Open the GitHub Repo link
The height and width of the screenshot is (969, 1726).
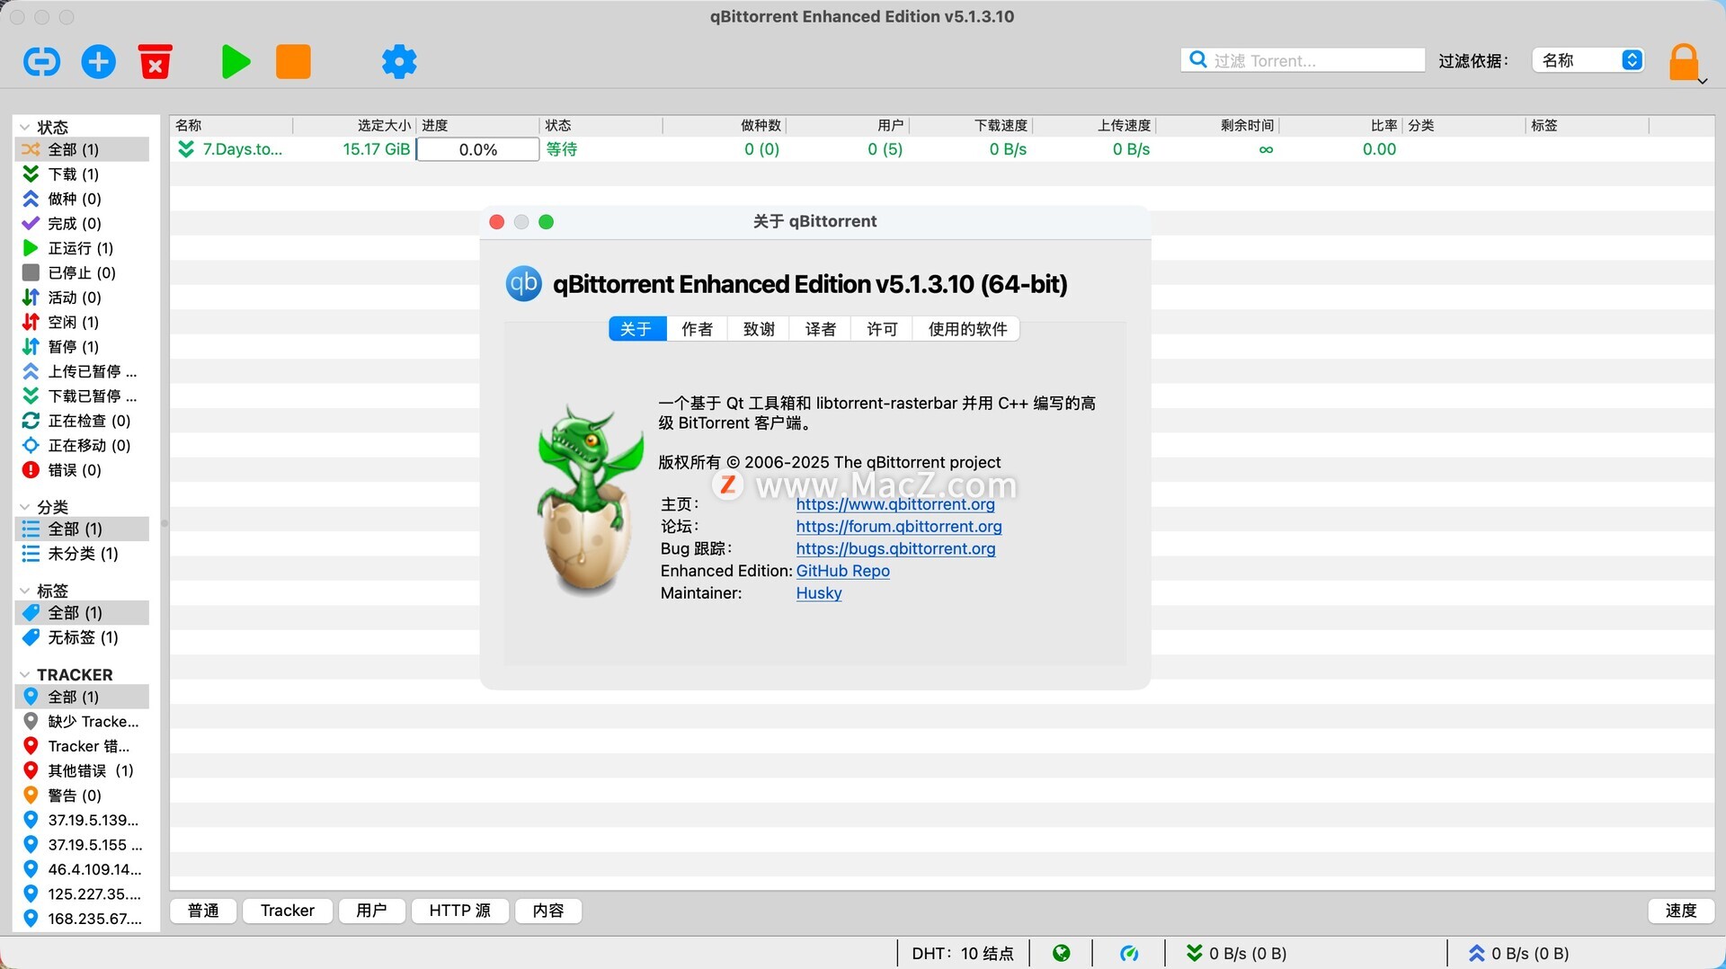(842, 571)
